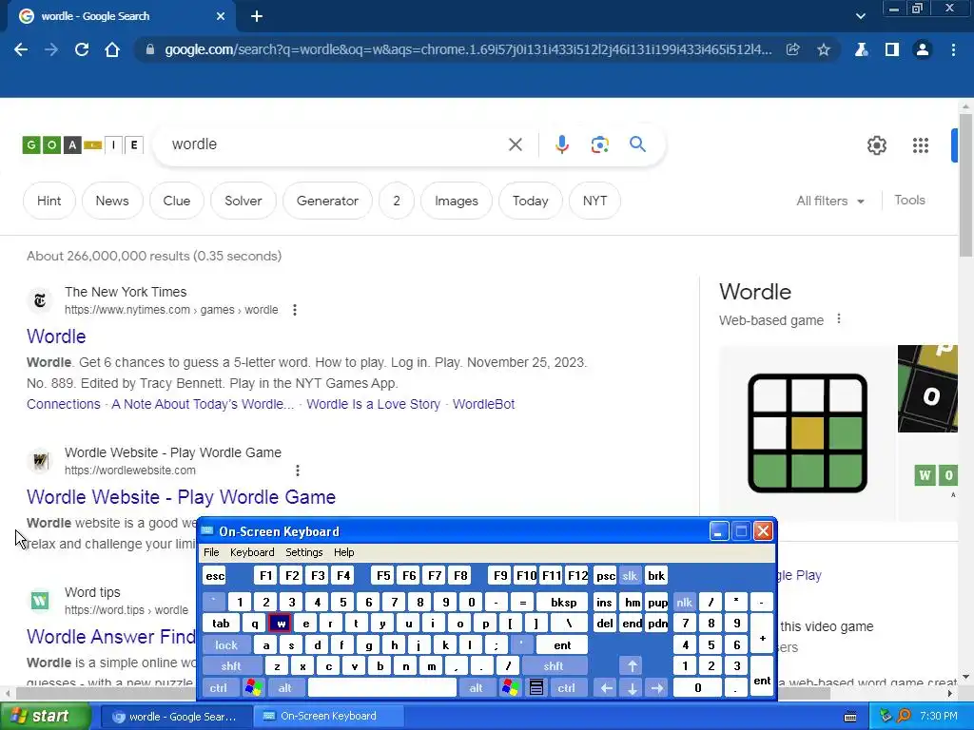Open Settings menu in On-Screen Keyboard
This screenshot has width=974, height=730.
[303, 552]
